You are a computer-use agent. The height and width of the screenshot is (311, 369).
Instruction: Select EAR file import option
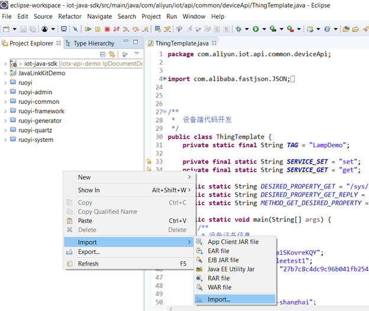pyautogui.click(x=235, y=251)
